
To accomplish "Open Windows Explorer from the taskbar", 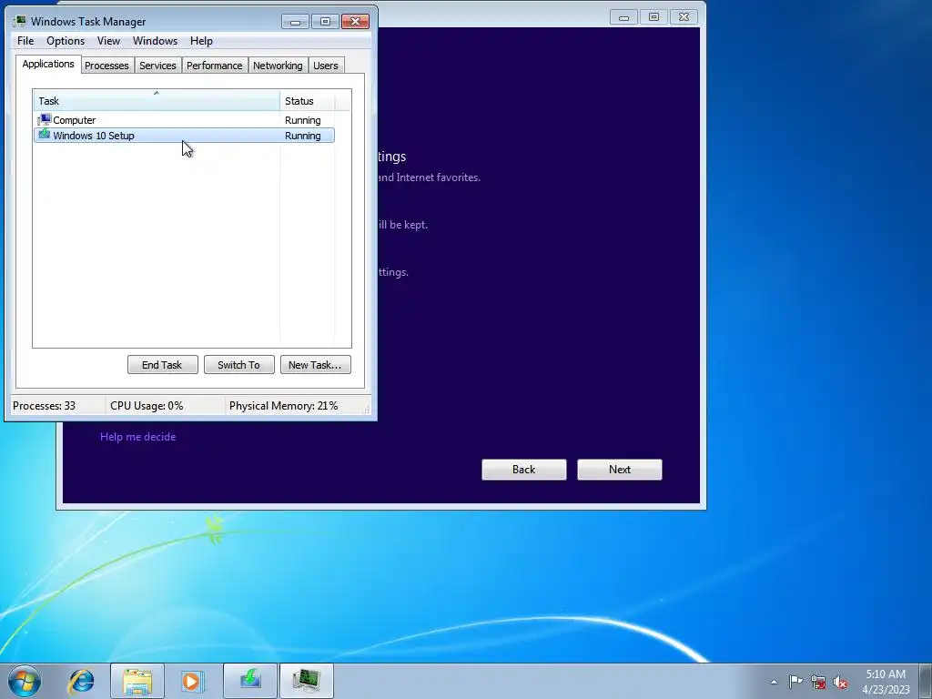I will pyautogui.click(x=137, y=681).
